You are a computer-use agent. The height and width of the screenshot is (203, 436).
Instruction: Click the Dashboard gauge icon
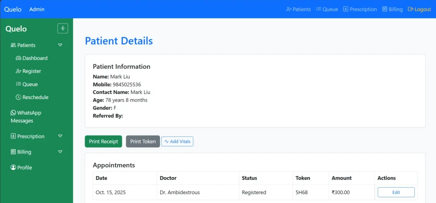click(x=18, y=58)
